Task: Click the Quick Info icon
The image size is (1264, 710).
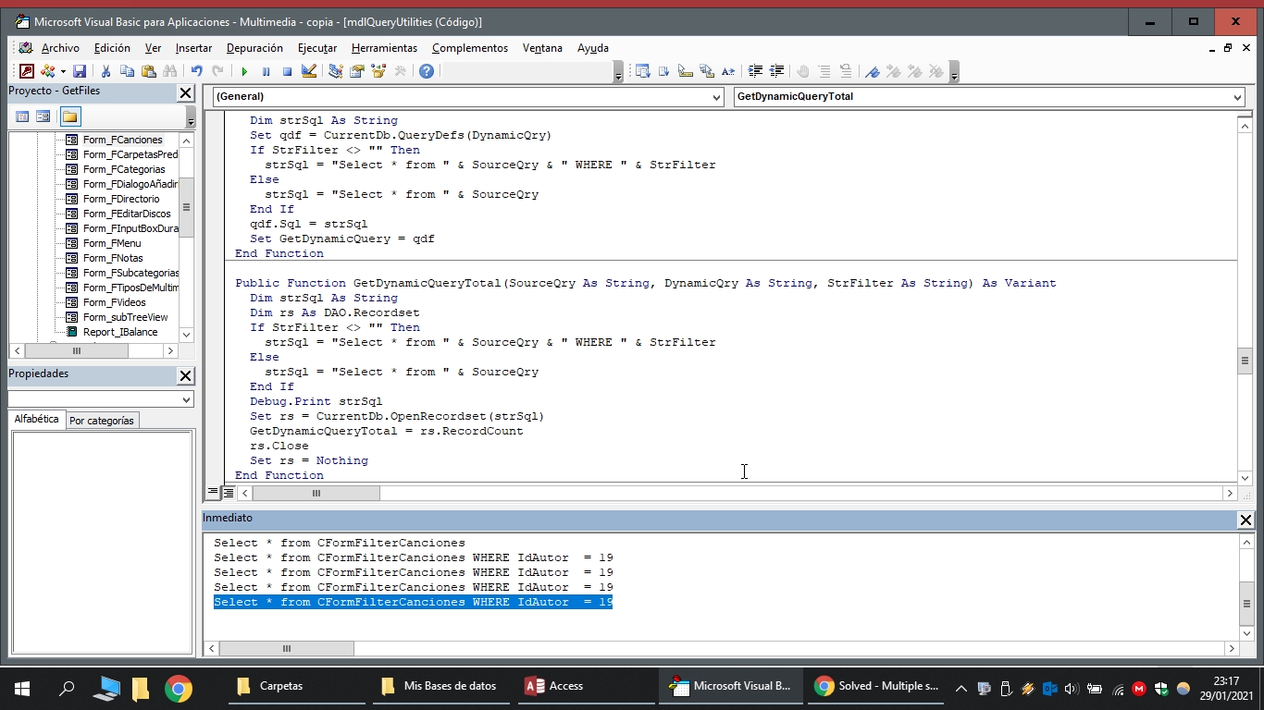Action: 686,71
